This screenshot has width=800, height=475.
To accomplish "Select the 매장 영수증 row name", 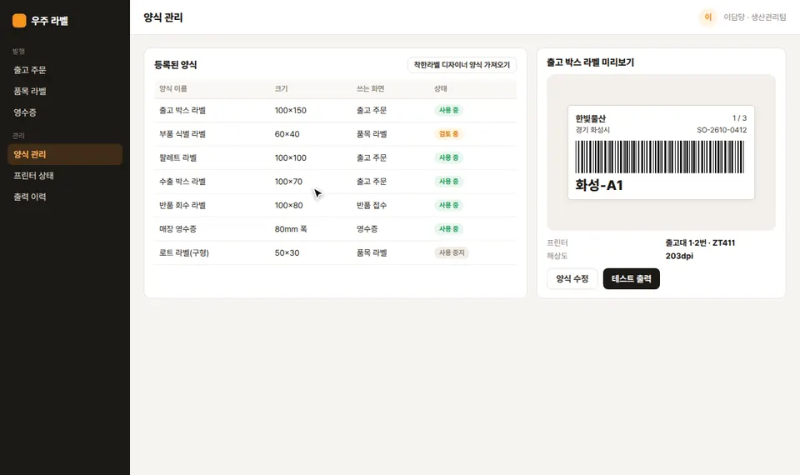I will (x=177, y=229).
